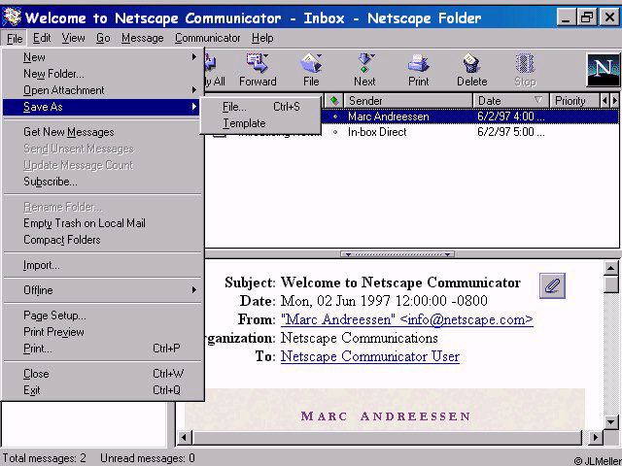The width and height of the screenshot is (622, 466).
Task: Select Close from File menu
Action: point(101,374)
